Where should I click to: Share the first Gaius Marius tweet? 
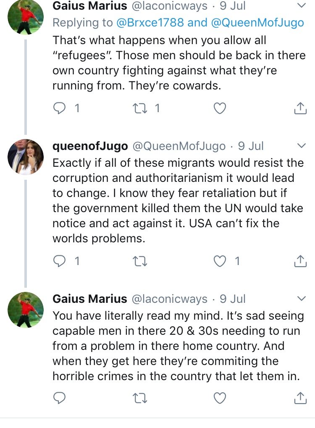pyautogui.click(x=299, y=108)
